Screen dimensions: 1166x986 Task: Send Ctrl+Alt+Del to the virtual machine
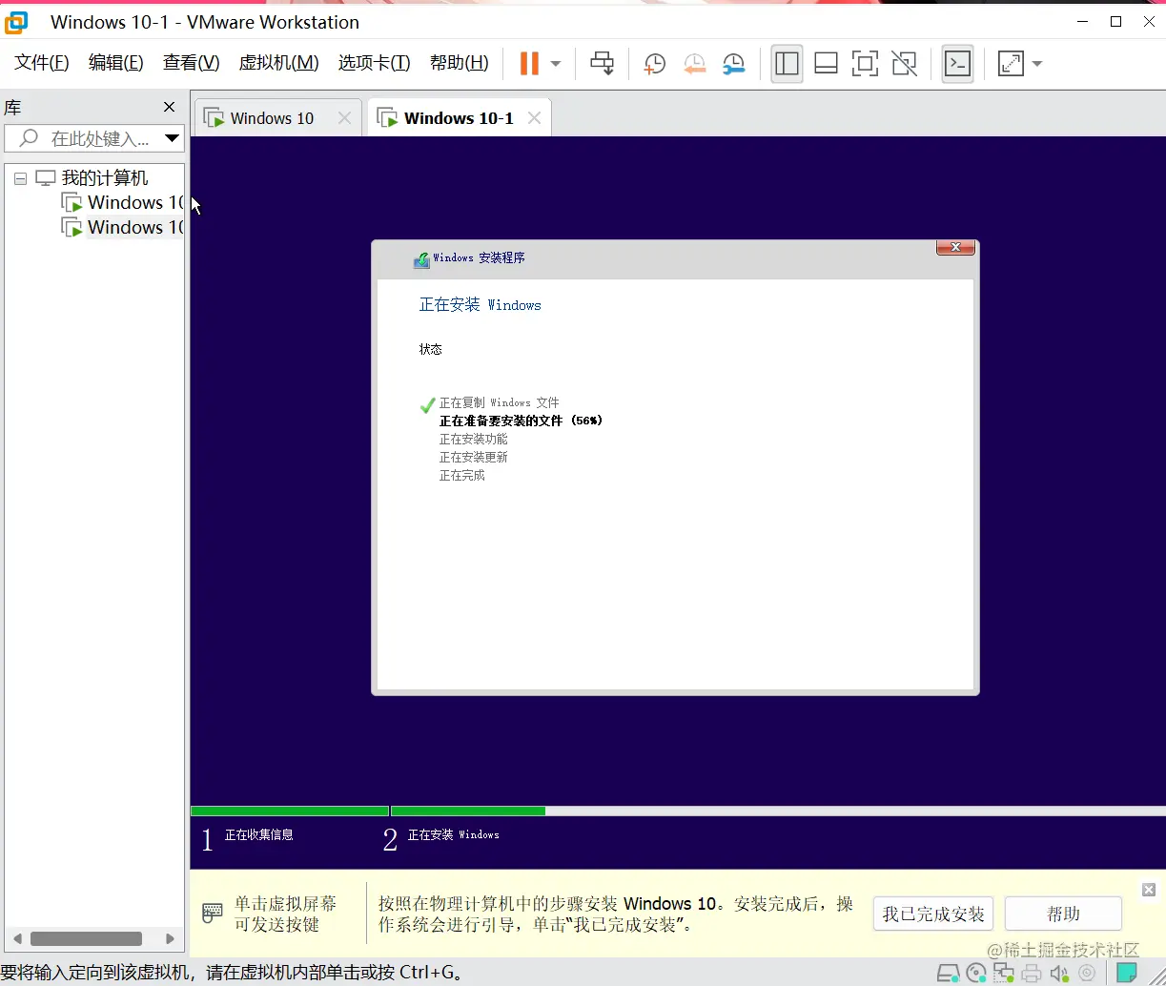[x=603, y=64]
